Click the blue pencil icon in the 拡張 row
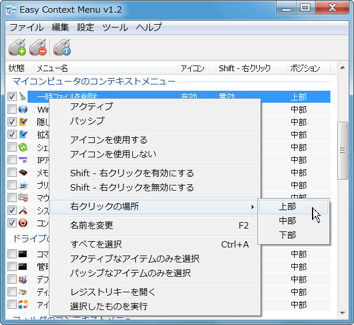Viewport: 354px width, 325px height. (23, 134)
